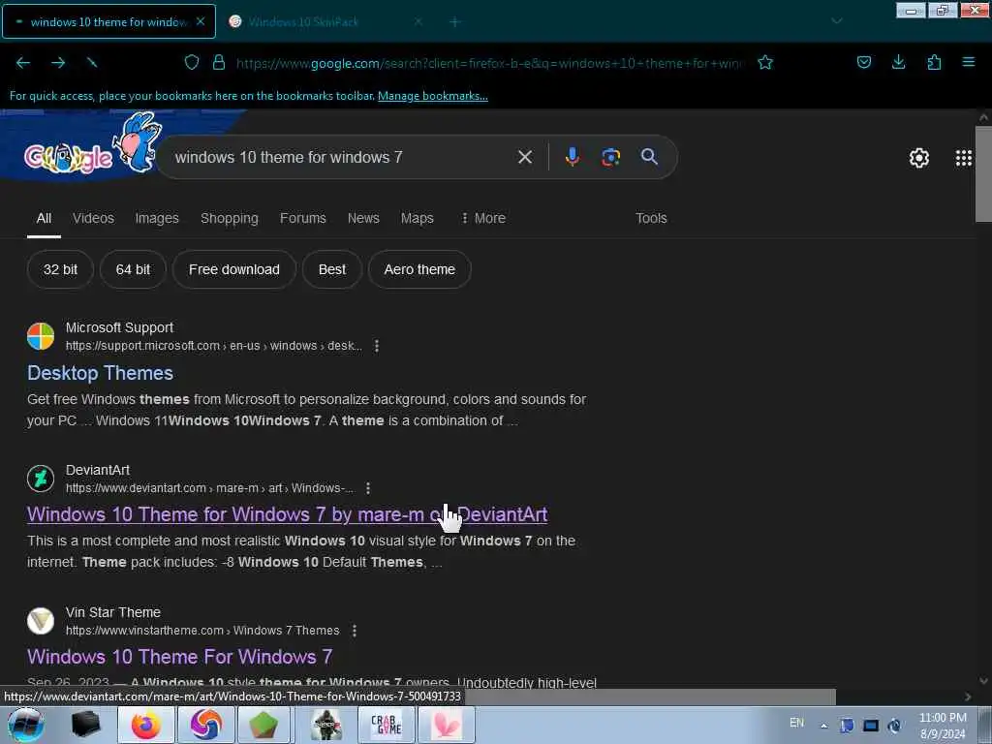Image resolution: width=992 pixels, height=744 pixels.
Task: Bookmark this page with the star
Action: tap(765, 62)
